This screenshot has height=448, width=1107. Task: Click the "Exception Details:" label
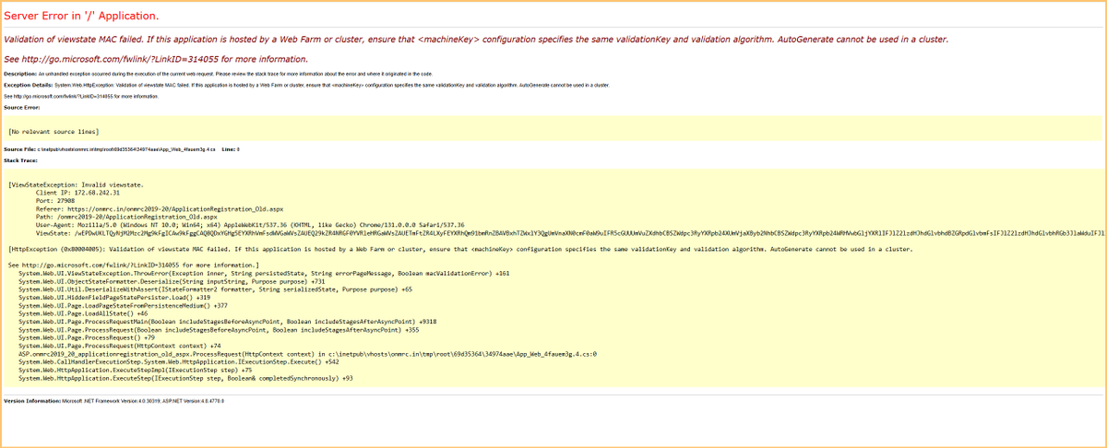click(29, 84)
